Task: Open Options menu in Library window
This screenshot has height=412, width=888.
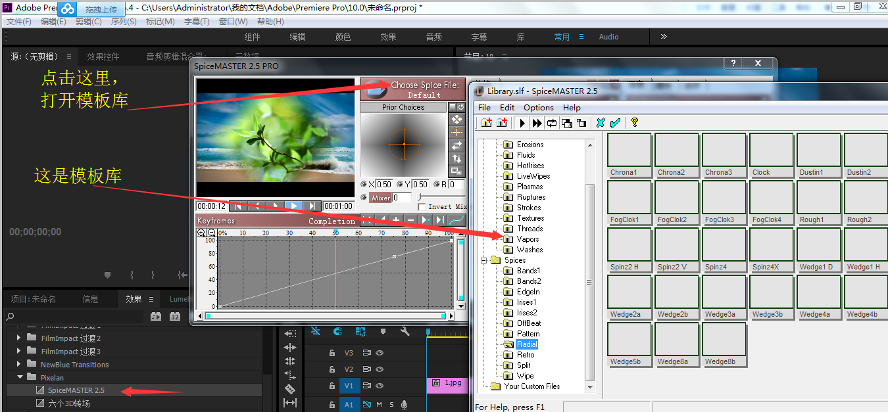Action: pos(539,108)
